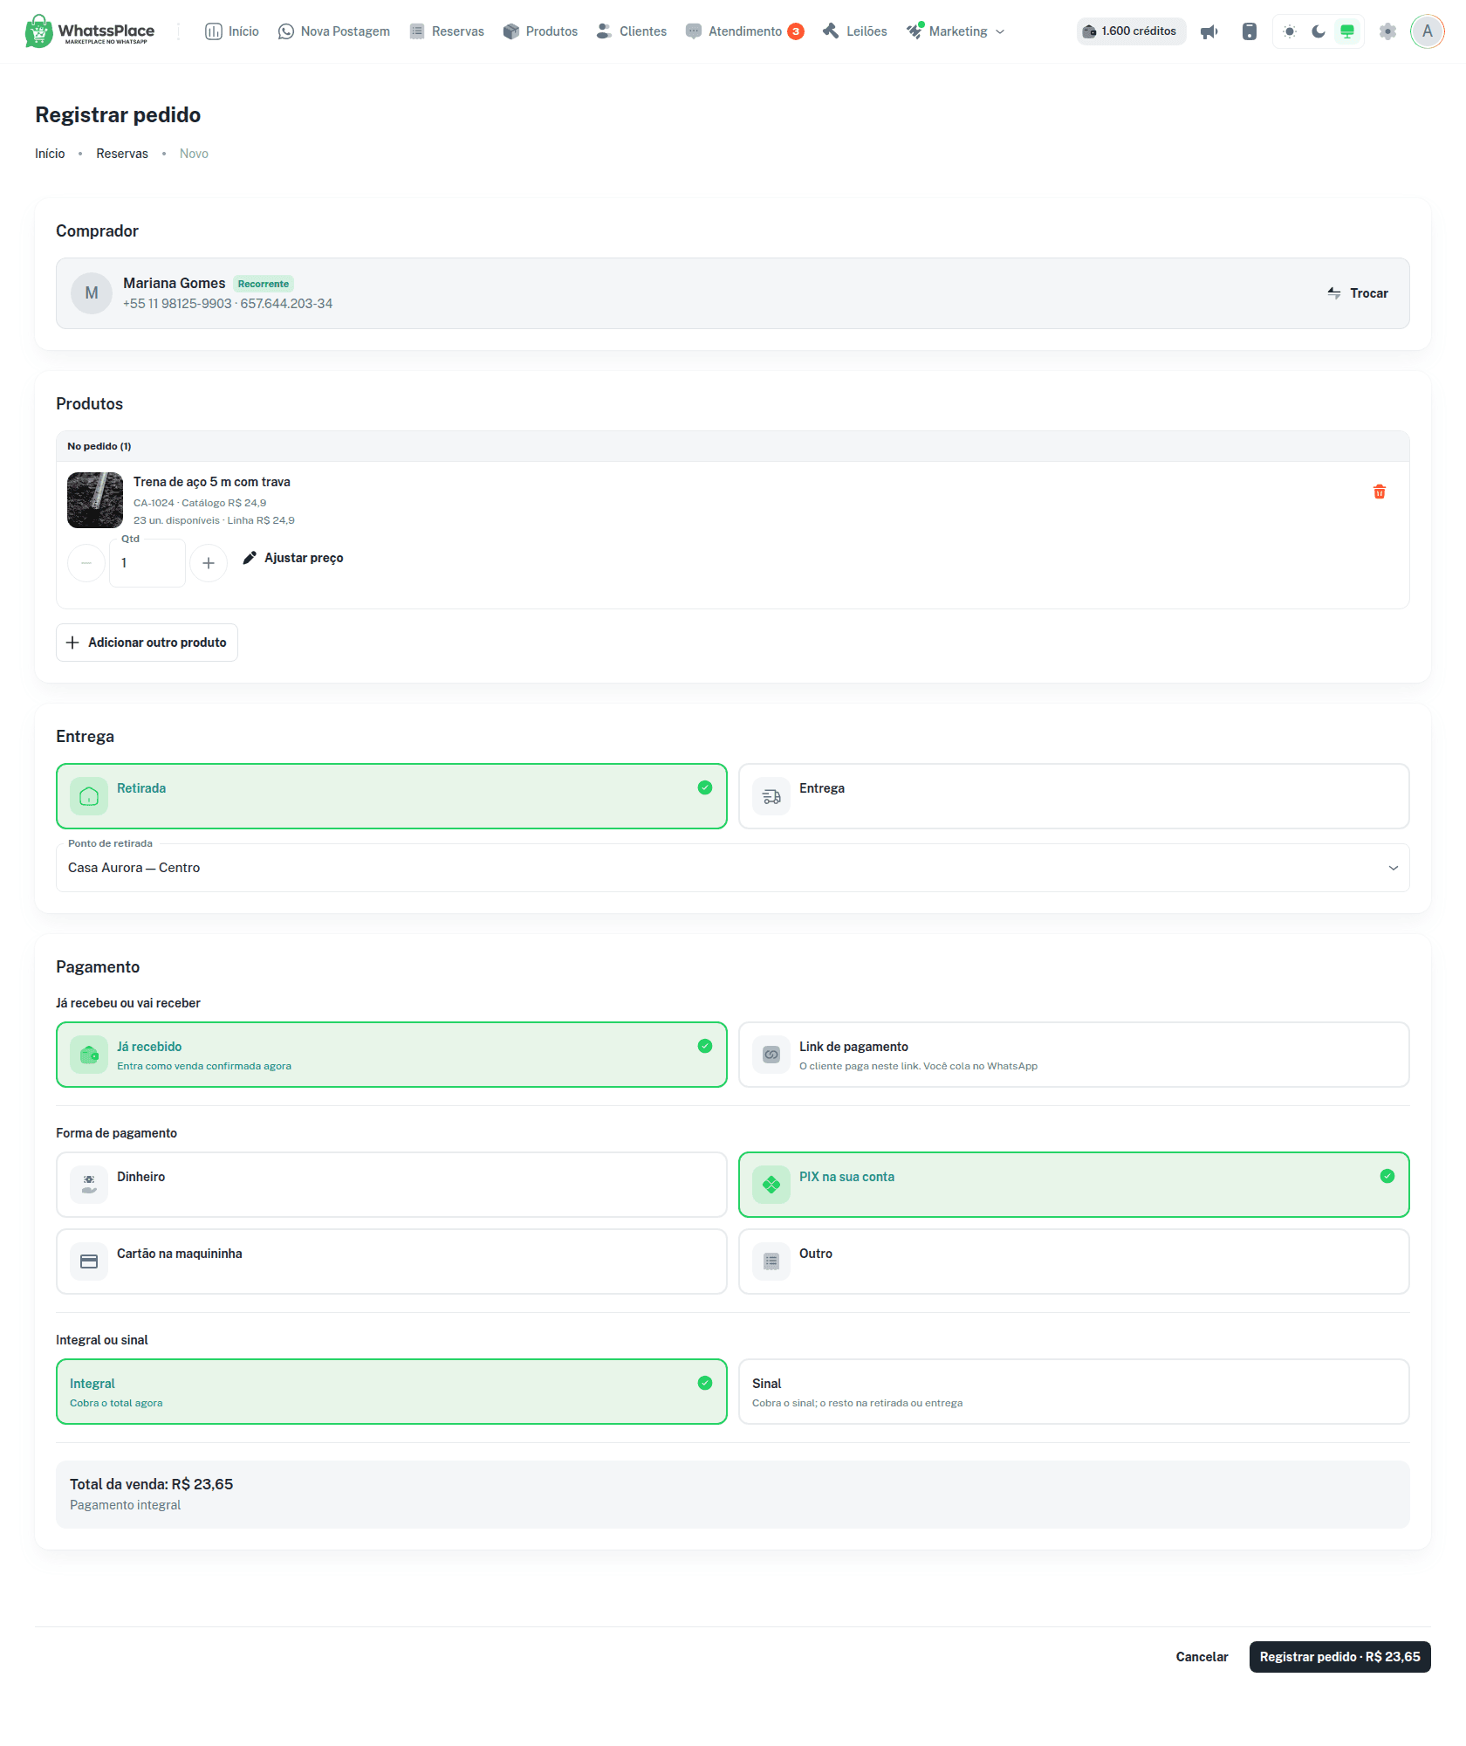The image size is (1466, 1746).
Task: Select Já recebido payment status
Action: [x=392, y=1055]
